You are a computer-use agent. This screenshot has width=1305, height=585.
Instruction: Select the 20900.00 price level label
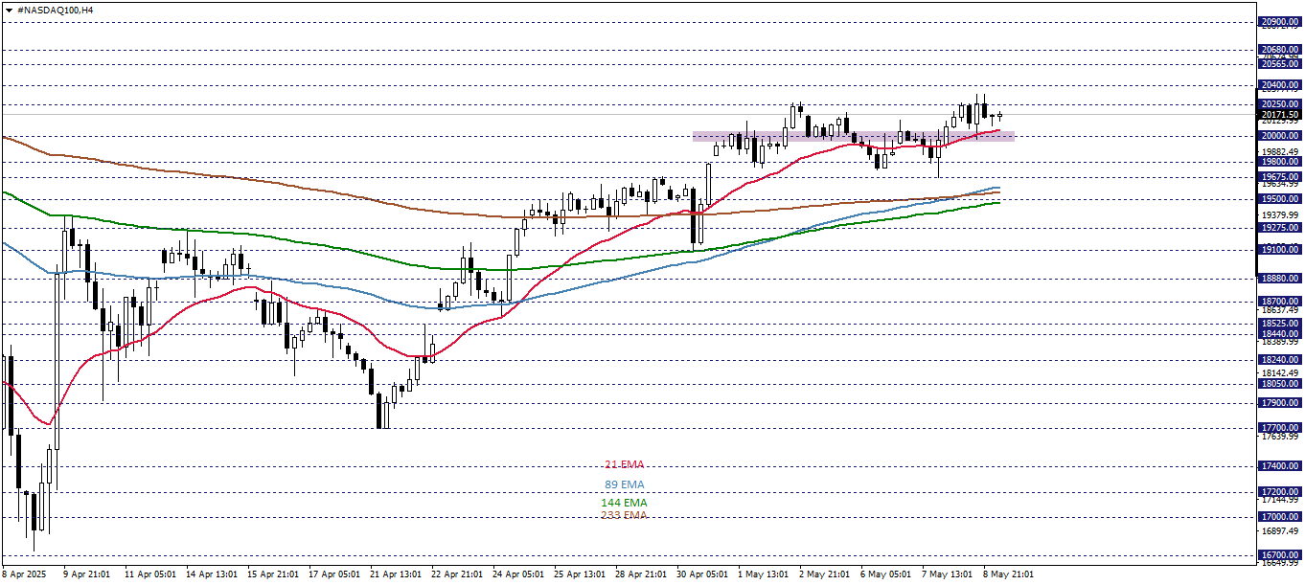(x=1281, y=22)
